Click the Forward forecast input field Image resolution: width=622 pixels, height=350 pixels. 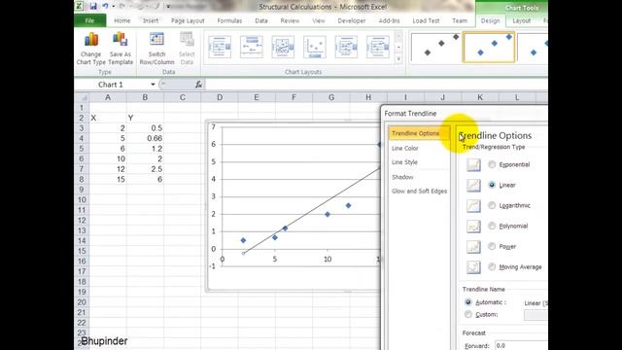pyautogui.click(x=521, y=346)
